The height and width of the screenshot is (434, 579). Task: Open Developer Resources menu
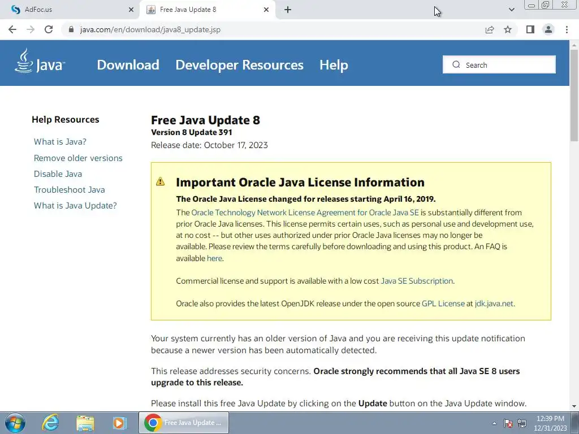pyautogui.click(x=239, y=65)
